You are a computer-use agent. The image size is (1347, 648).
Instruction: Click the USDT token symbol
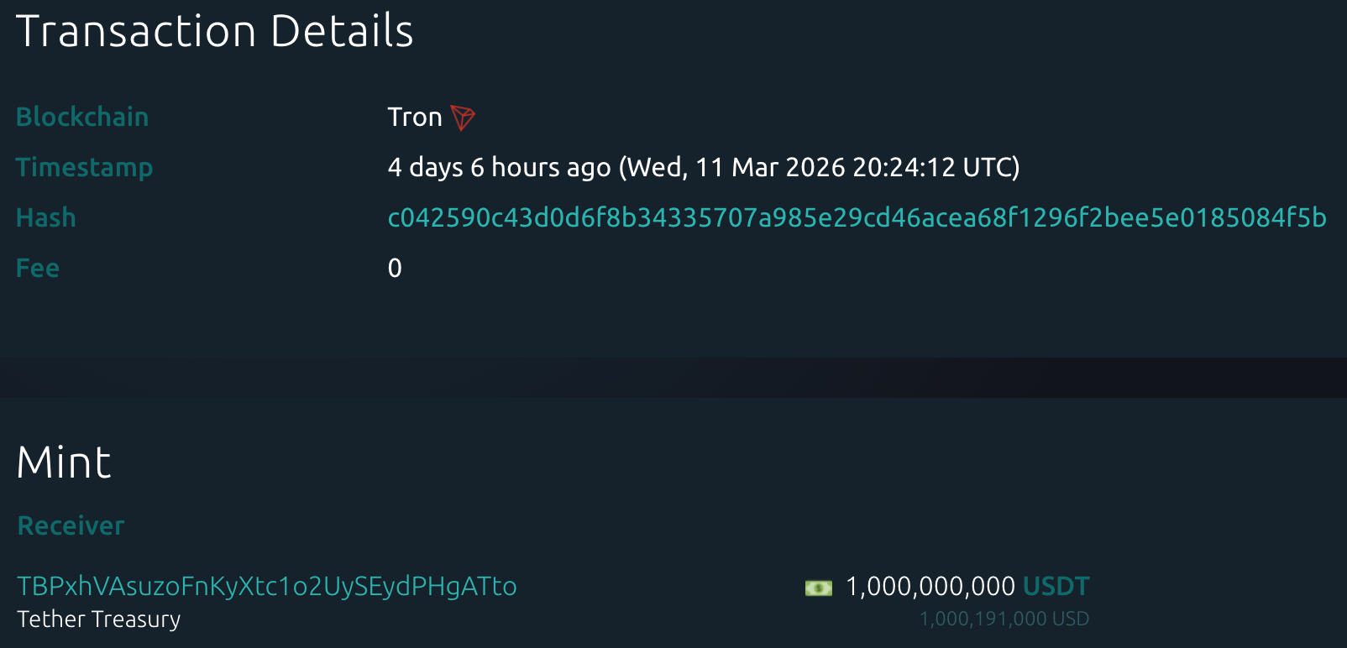1056,586
